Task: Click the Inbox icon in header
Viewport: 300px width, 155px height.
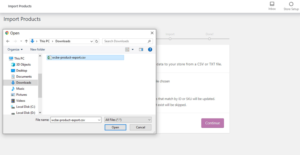Action: pyautogui.click(x=272, y=4)
